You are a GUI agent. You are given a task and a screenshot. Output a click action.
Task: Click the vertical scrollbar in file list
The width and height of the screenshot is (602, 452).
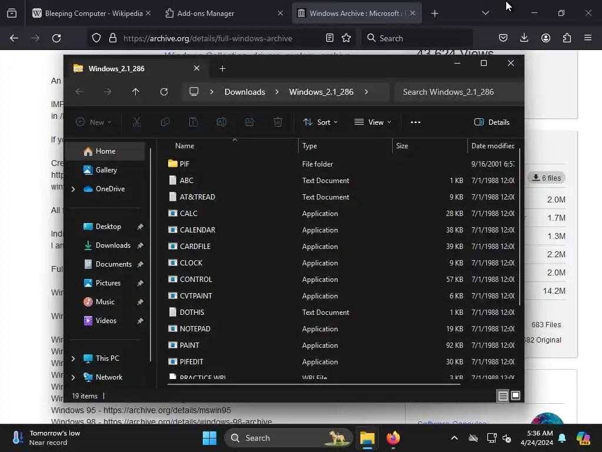pos(520,227)
